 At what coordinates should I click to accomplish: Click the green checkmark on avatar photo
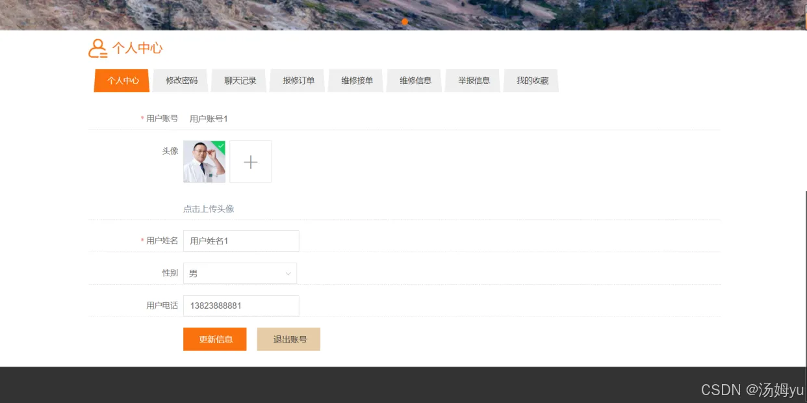click(221, 146)
